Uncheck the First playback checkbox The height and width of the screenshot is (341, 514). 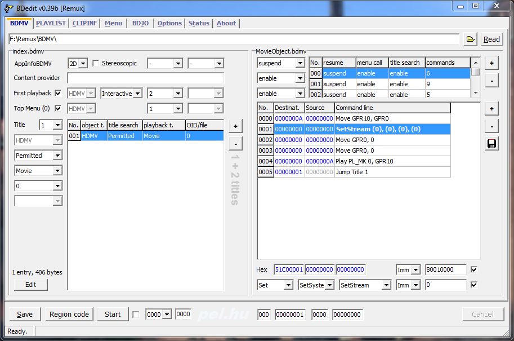tap(58, 93)
